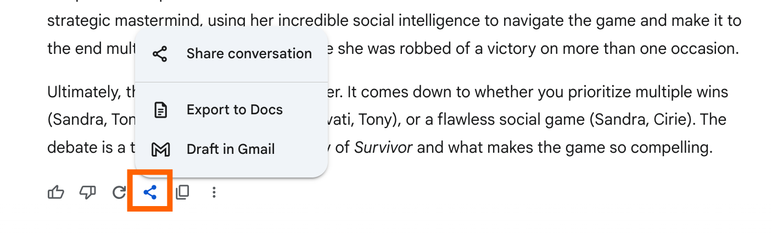Click the italic word Survivor in the text
The image size is (772, 233).
[x=383, y=148]
